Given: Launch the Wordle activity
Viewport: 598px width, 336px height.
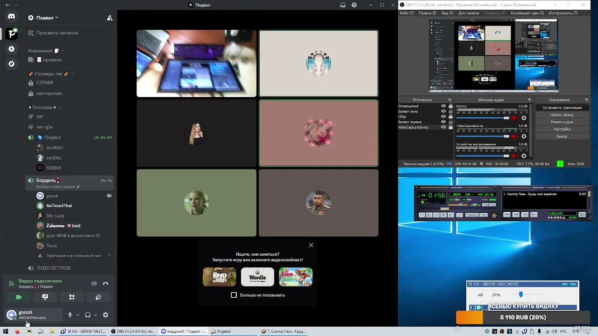Looking at the screenshot, I should point(257,277).
